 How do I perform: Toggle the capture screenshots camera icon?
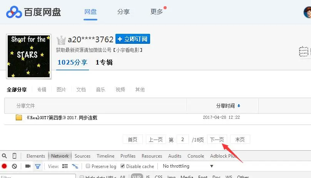(x=28, y=166)
